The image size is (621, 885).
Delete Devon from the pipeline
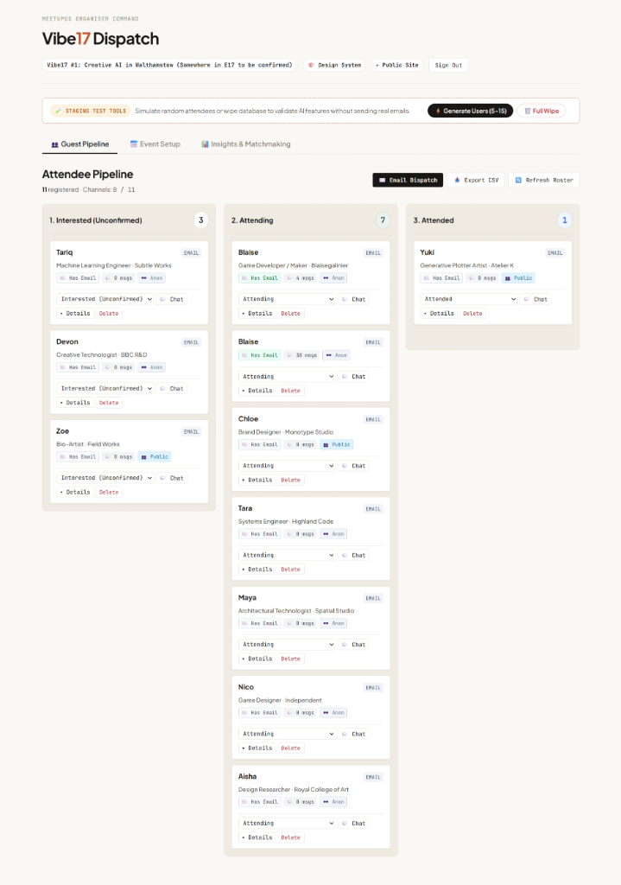coord(109,403)
